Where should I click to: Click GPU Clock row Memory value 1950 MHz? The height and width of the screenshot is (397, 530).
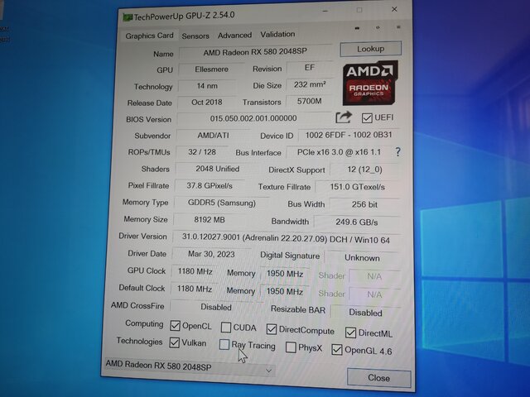click(x=285, y=274)
